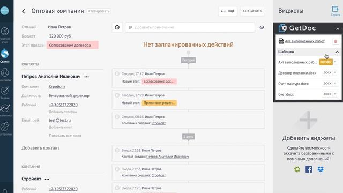Open the Акт выполненных работ document link
Screen dimensions: 343x193
point(305,41)
